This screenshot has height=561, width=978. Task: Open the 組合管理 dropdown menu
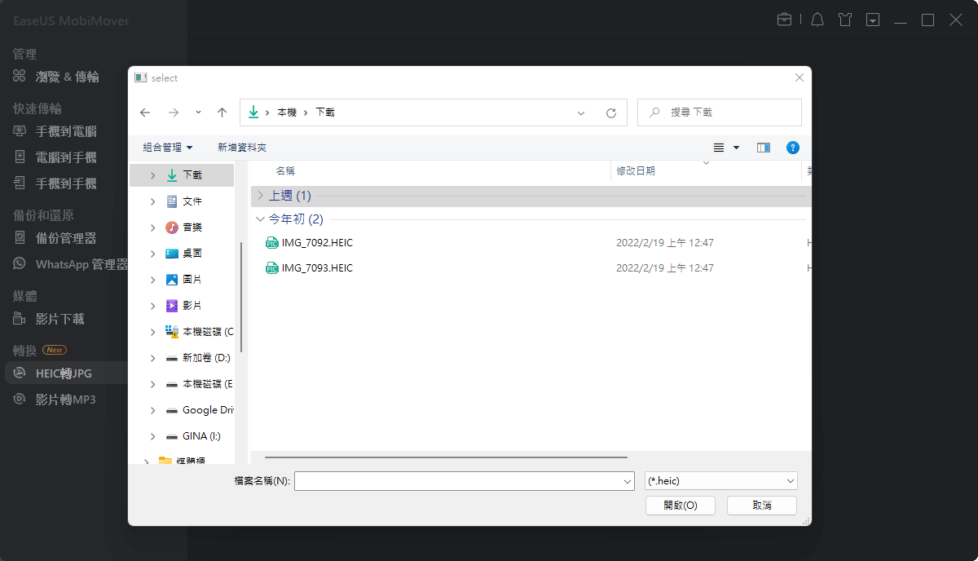coord(165,148)
